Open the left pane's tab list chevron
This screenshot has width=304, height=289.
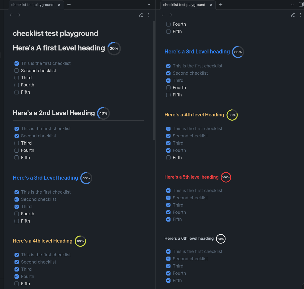click(149, 4)
